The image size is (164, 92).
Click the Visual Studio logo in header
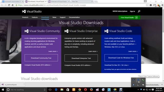[32, 11]
